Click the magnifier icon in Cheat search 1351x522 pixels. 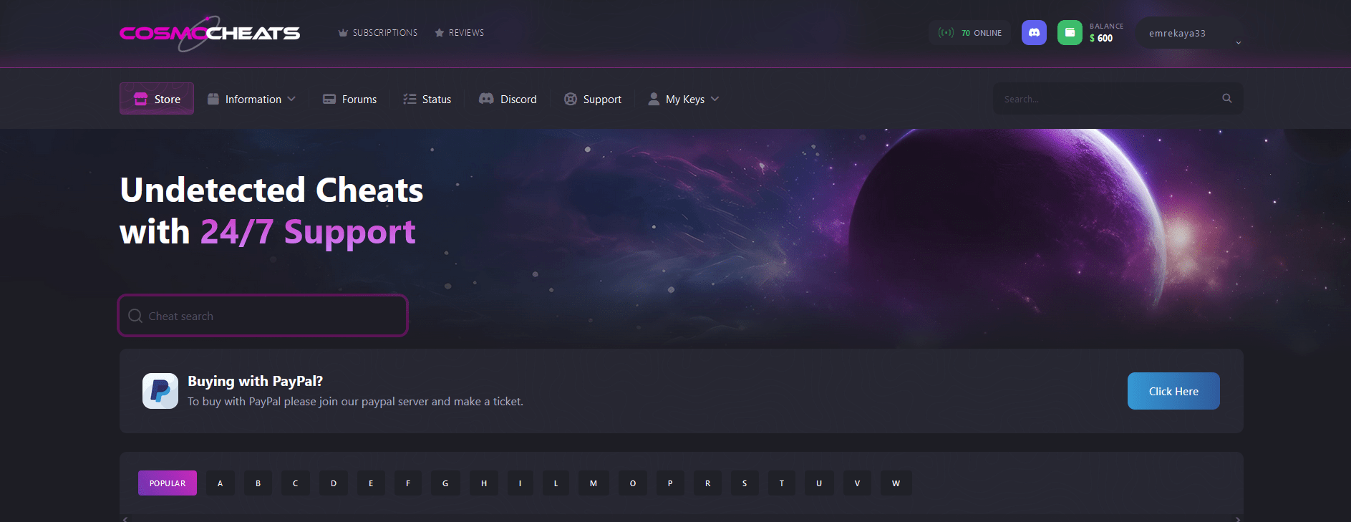pyautogui.click(x=135, y=316)
